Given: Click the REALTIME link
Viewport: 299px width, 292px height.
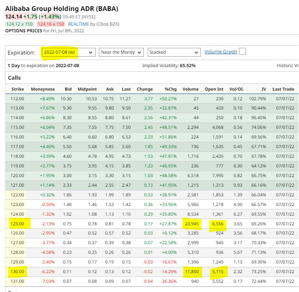Looking at the screenshot, I should 78,24.
